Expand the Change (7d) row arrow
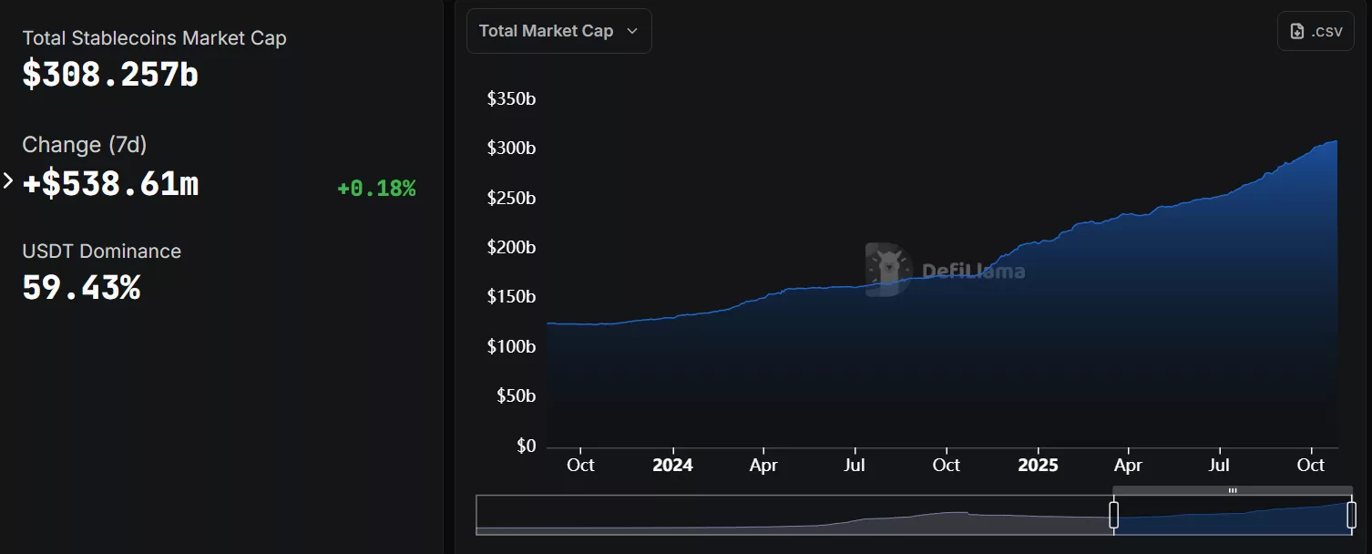 [8, 180]
